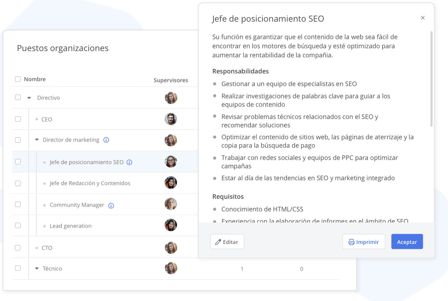This screenshot has height=301, width=448.
Task: Select Director de marketing position name
Action: (71, 140)
